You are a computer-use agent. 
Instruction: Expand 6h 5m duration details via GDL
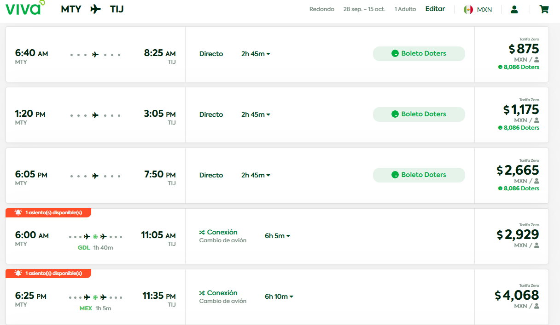coord(278,236)
